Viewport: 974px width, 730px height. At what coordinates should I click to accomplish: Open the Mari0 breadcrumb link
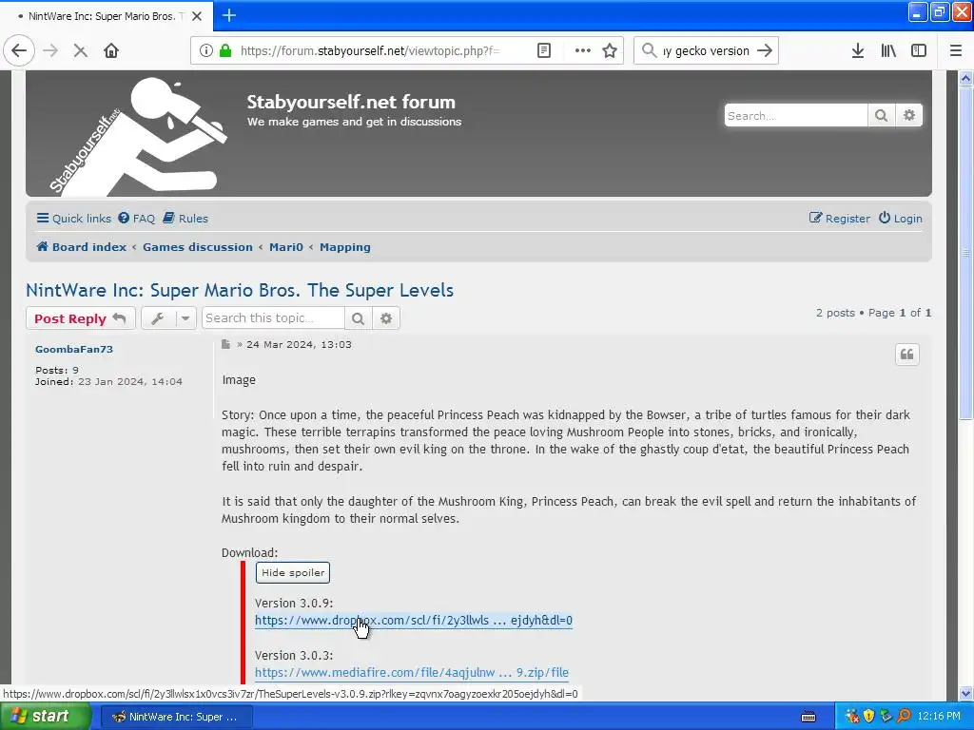tap(285, 247)
